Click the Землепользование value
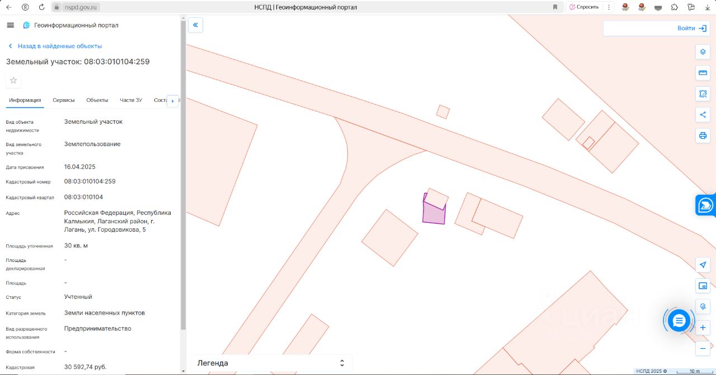 [92, 144]
